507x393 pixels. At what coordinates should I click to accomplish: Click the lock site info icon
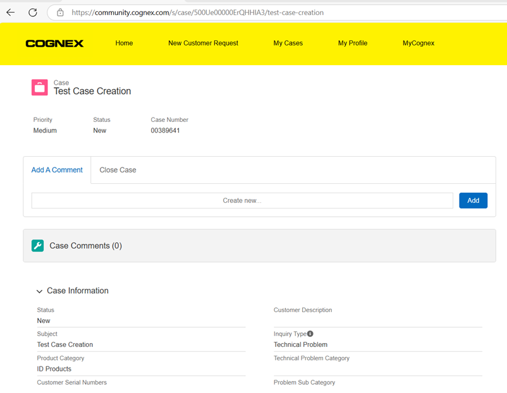point(60,13)
